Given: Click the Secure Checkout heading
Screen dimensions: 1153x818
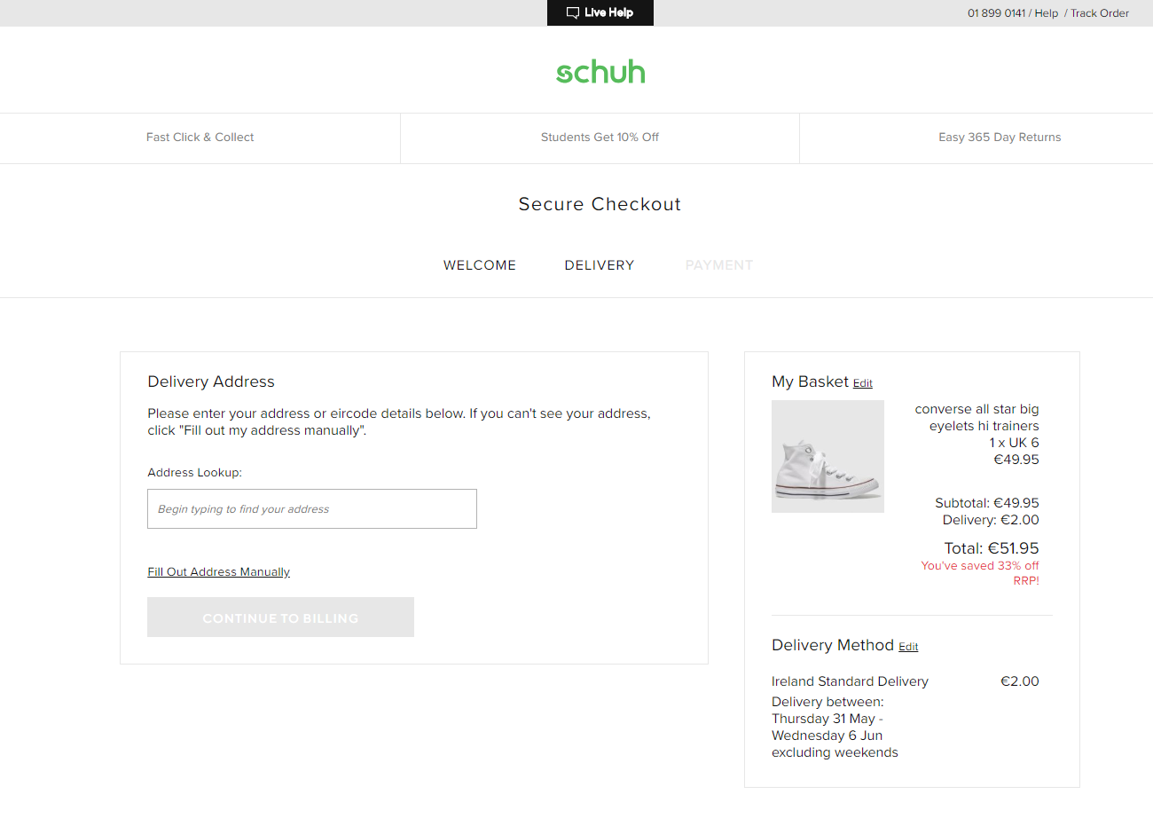Looking at the screenshot, I should coord(600,204).
